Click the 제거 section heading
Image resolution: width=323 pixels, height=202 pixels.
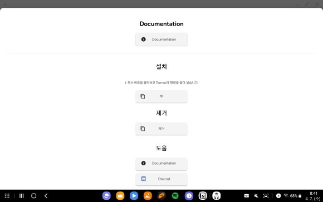pyautogui.click(x=161, y=113)
